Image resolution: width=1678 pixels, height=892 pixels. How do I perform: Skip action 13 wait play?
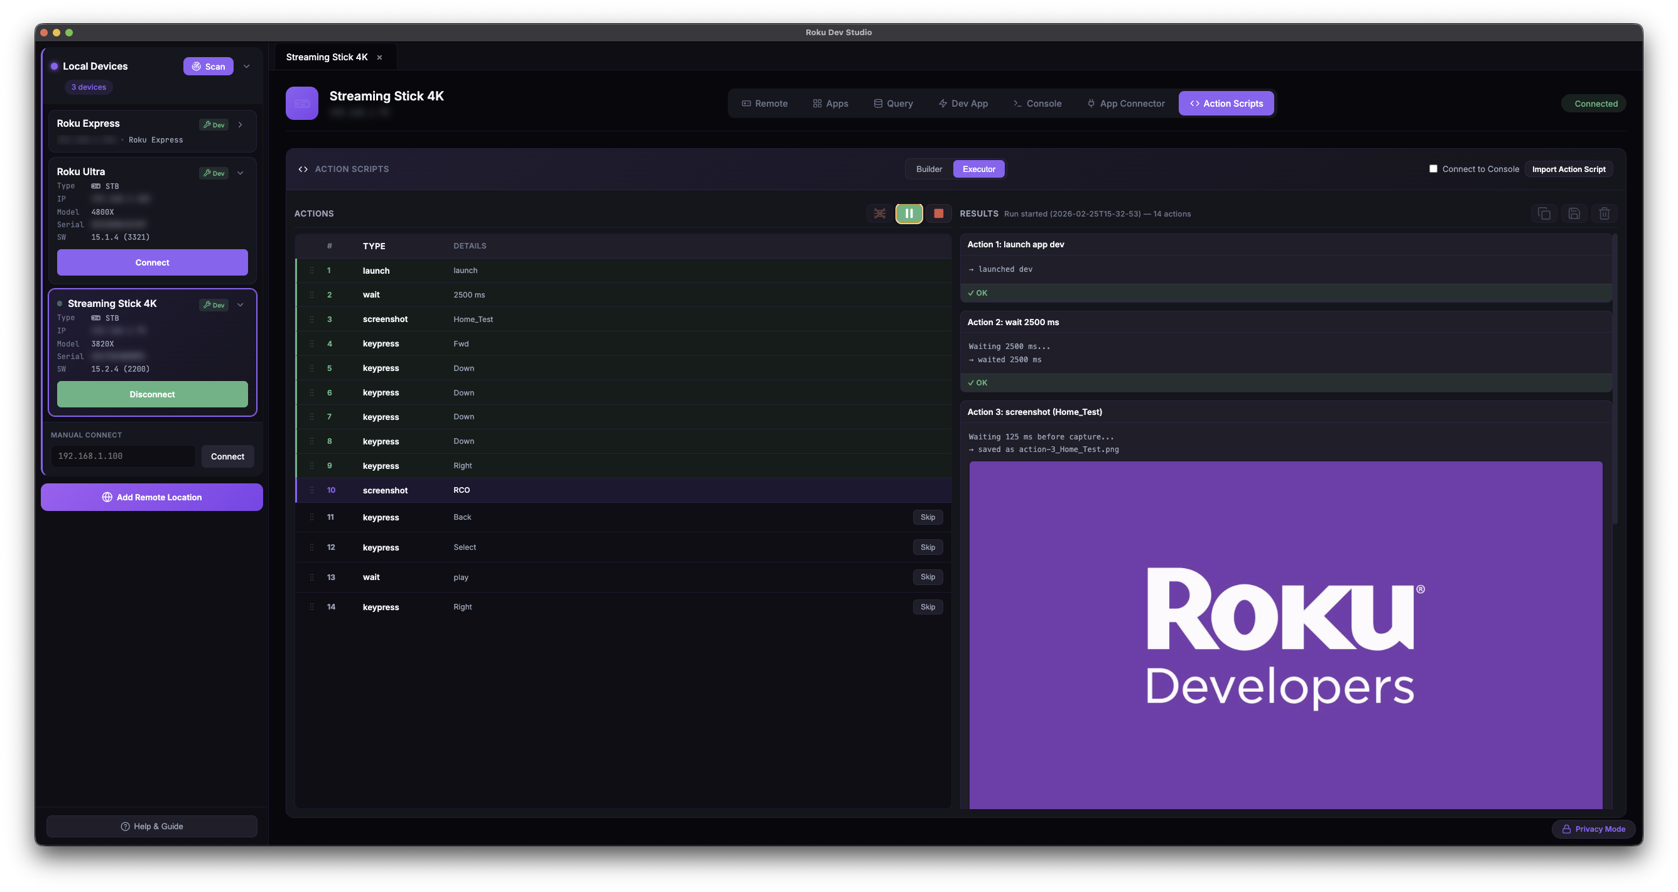coord(928,577)
